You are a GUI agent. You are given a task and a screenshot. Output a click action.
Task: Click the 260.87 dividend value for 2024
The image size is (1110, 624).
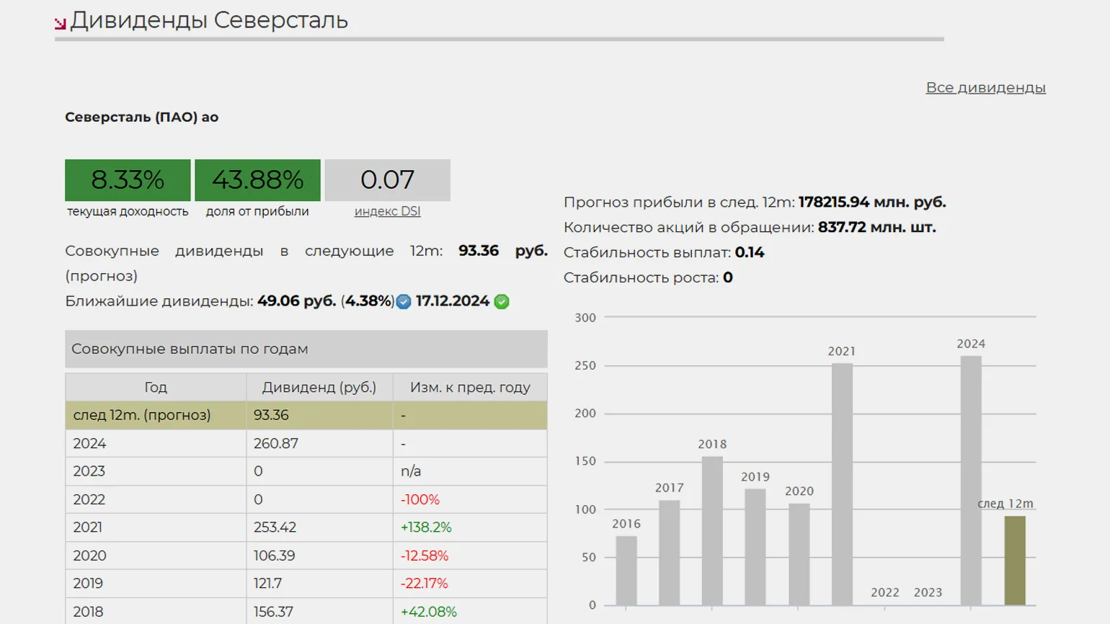point(275,444)
